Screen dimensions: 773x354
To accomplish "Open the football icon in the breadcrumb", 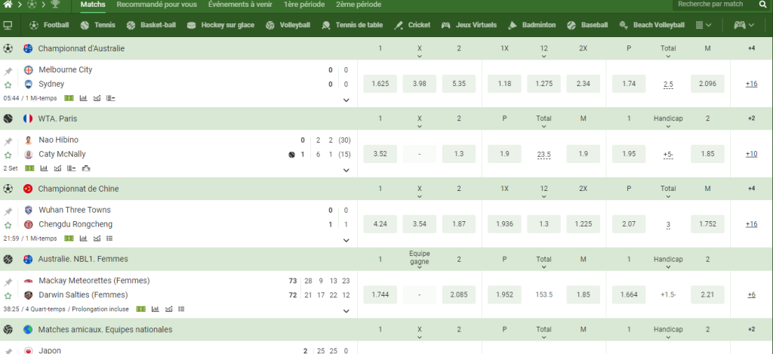I will click(x=32, y=5).
